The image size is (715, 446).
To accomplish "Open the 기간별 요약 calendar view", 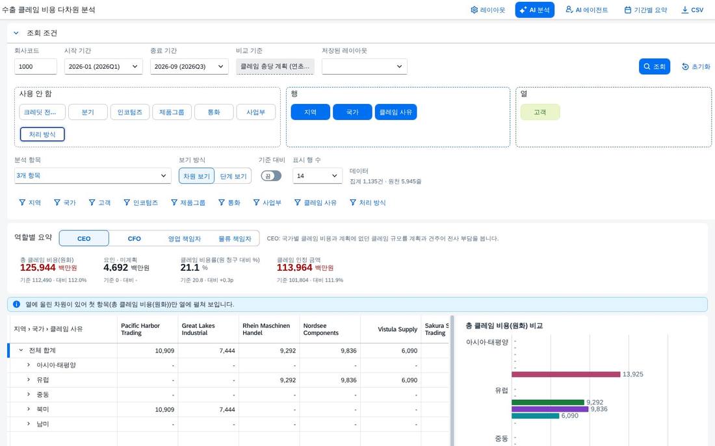I will 645,10.
